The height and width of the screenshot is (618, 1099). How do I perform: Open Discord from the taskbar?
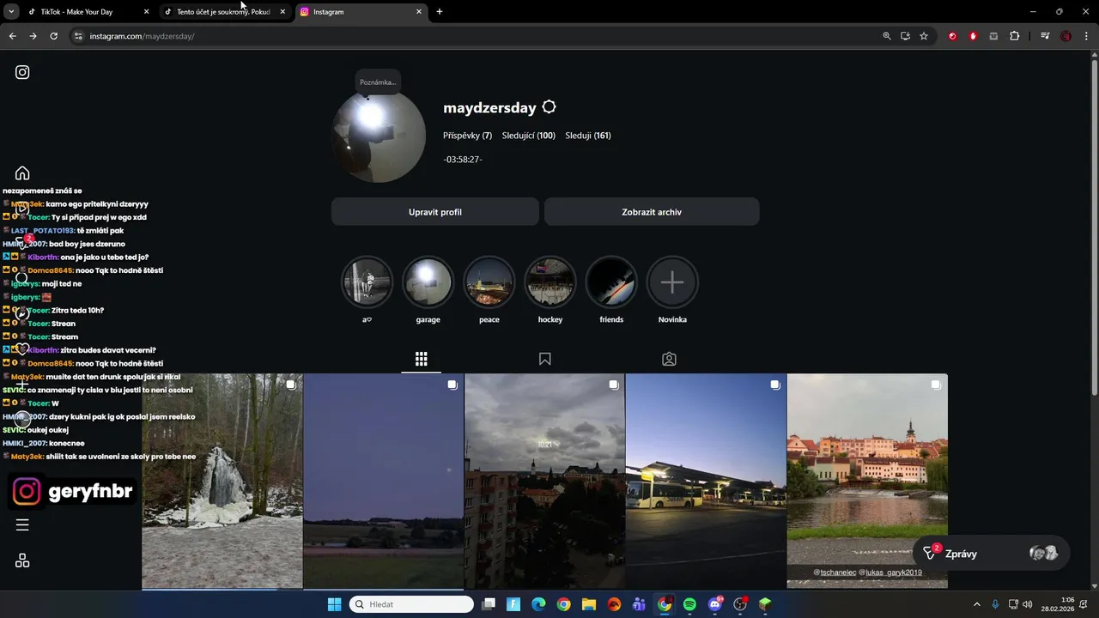pos(715,604)
